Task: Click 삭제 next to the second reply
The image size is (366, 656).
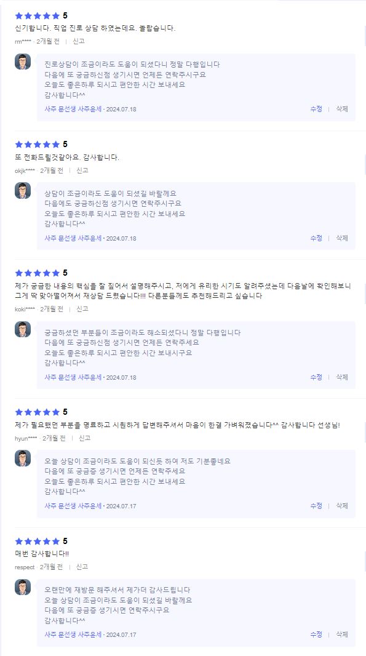Action: pos(342,236)
